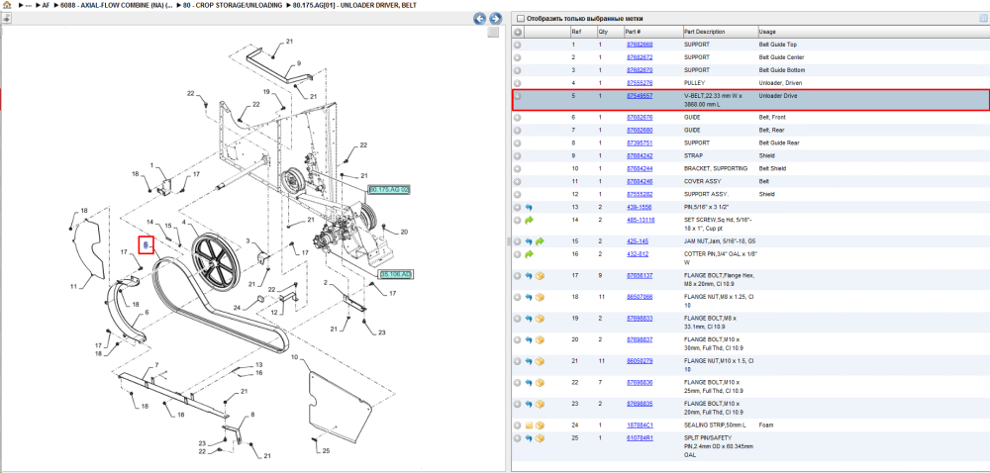Click the blue arrow icon on row 22

529,383
